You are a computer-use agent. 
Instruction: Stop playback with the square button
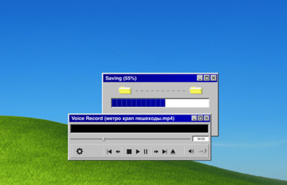coord(129,152)
